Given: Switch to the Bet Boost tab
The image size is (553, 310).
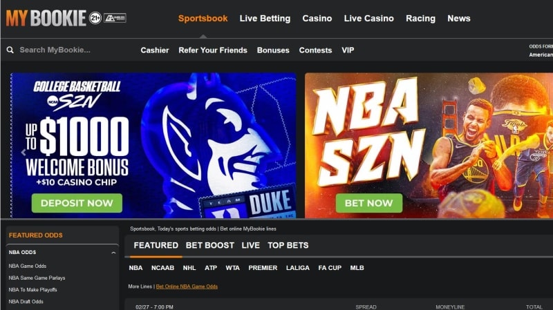Looking at the screenshot, I should (210, 245).
